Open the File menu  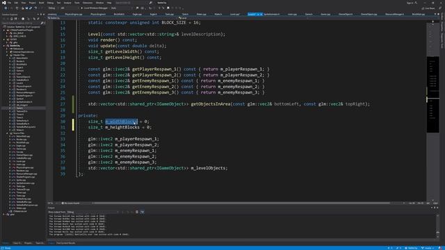pyautogui.click(x=9, y=3)
